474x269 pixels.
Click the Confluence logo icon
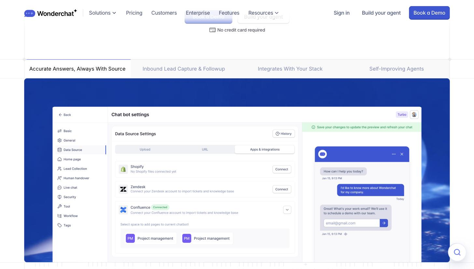123,210
